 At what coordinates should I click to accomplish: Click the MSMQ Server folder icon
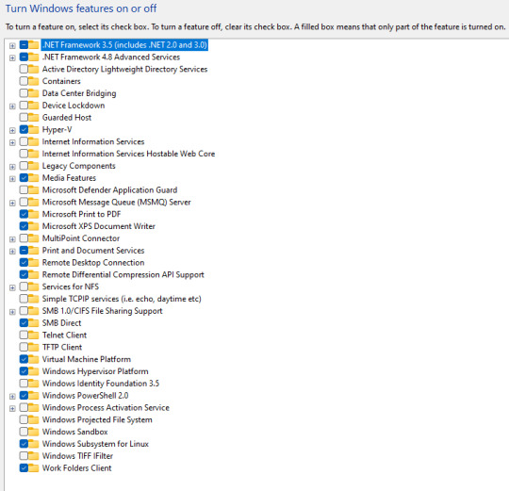point(33,202)
